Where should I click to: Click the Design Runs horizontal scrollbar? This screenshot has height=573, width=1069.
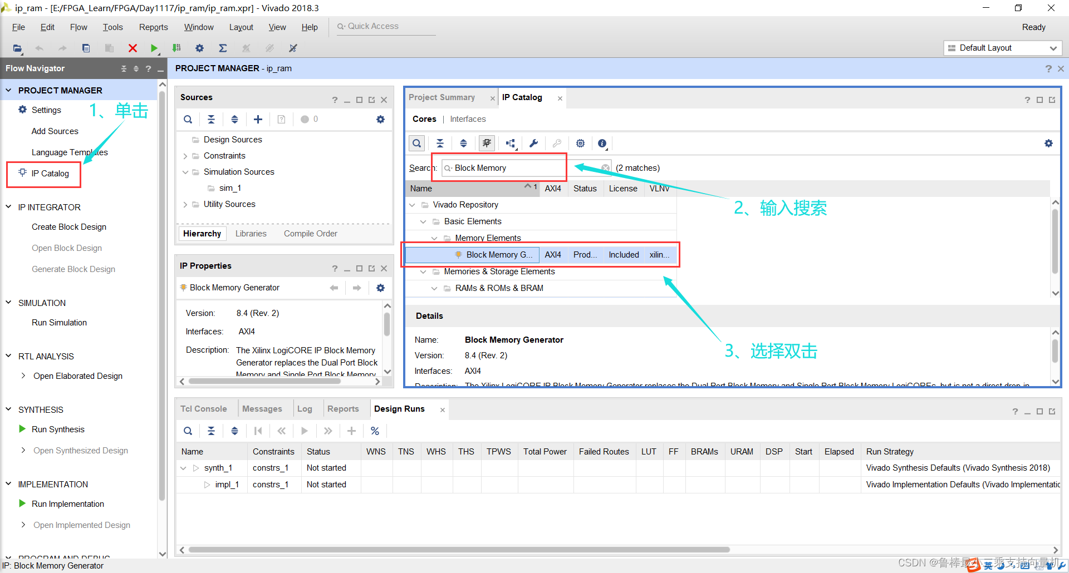(459, 550)
